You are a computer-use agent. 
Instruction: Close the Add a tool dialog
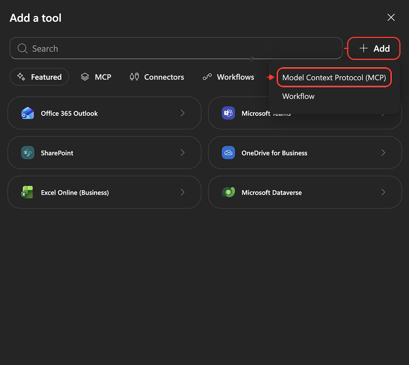tap(391, 18)
